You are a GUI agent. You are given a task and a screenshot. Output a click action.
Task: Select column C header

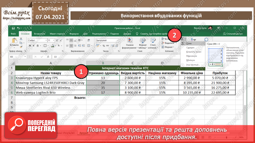tap(133, 63)
